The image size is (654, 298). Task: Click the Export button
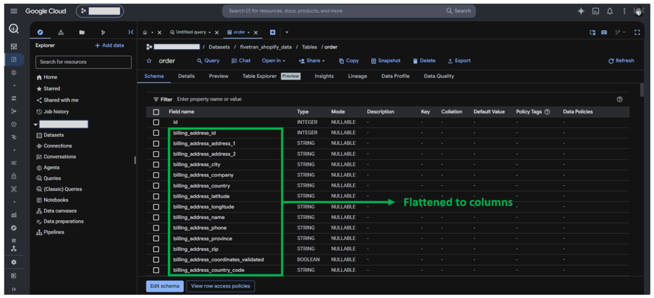[x=459, y=61]
